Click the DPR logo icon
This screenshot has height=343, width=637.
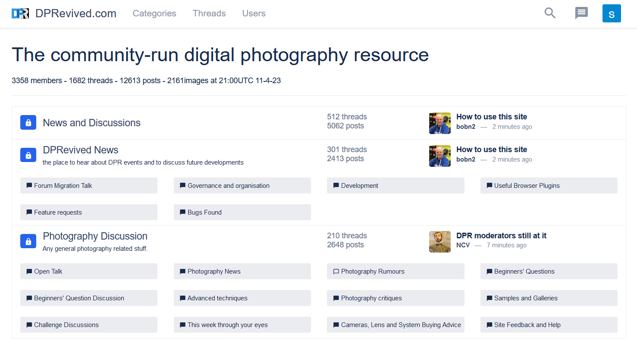20,13
